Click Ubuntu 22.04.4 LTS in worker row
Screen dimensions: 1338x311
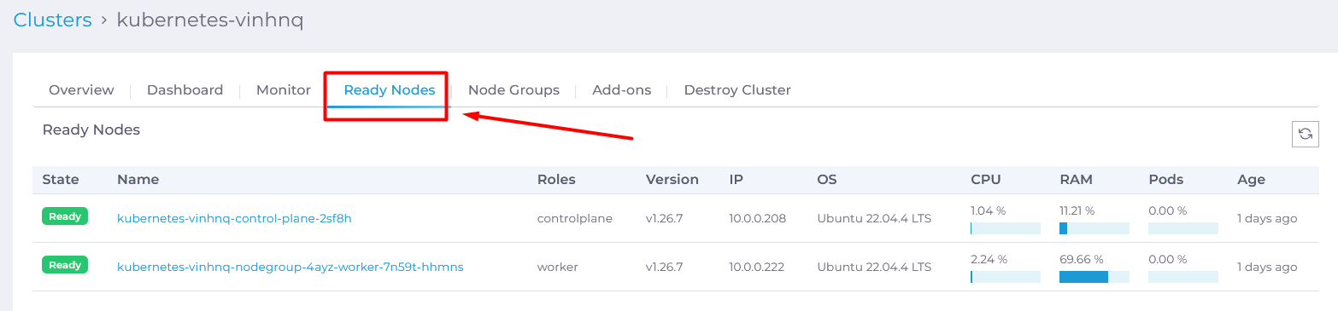click(874, 267)
